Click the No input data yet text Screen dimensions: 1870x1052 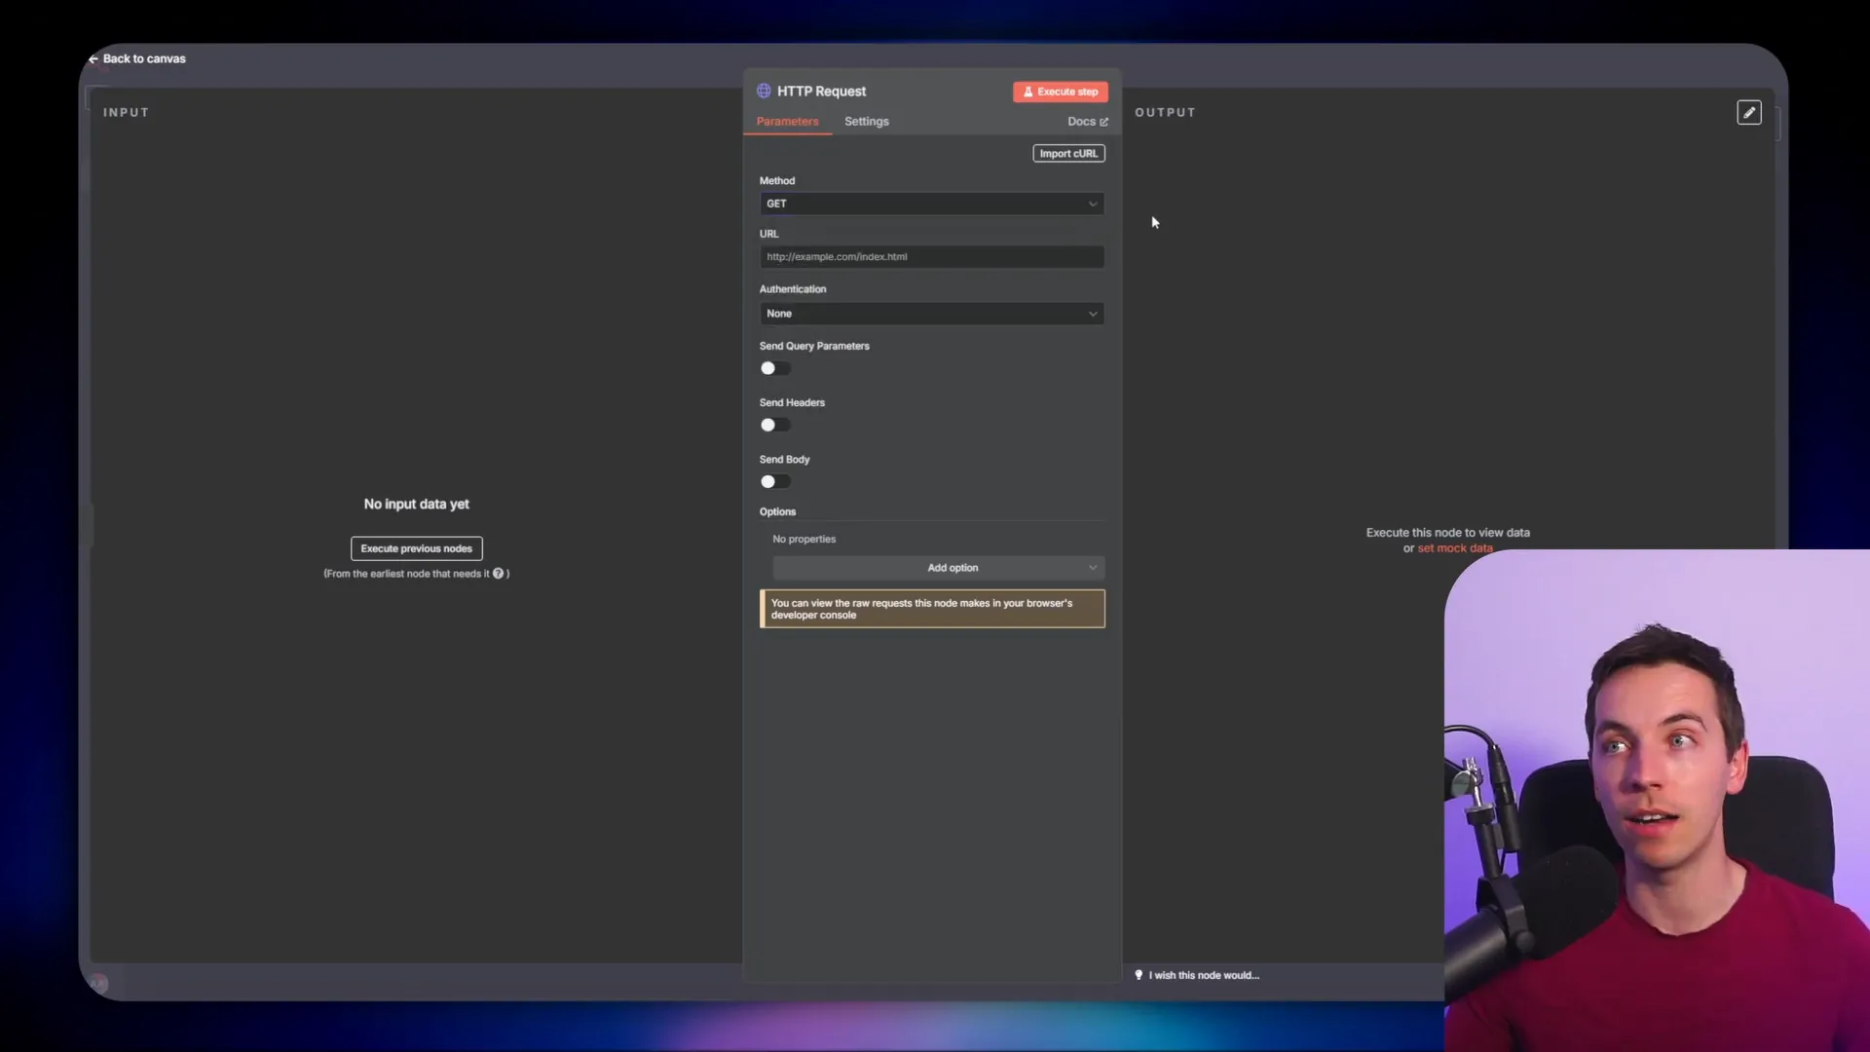[417, 505]
